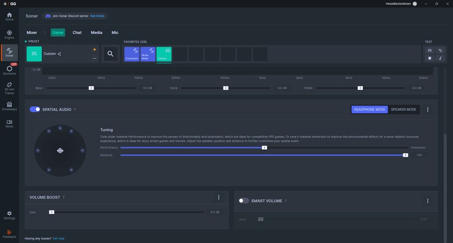Select the Game tab
Viewport: 453px width, 243px height.
[x=58, y=32]
